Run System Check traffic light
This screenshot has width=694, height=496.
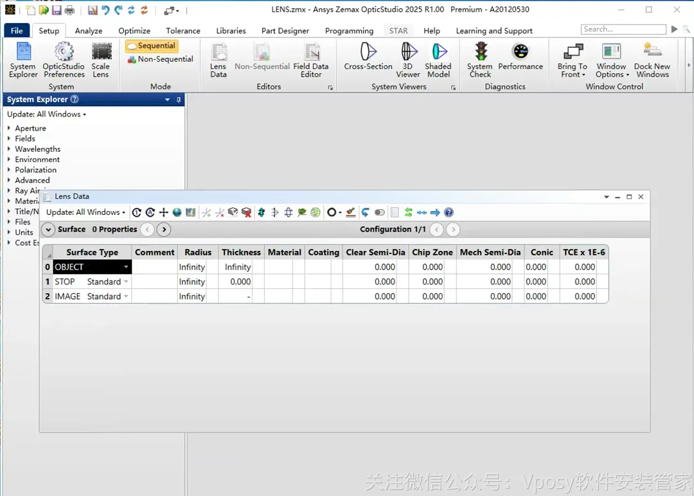click(x=480, y=60)
